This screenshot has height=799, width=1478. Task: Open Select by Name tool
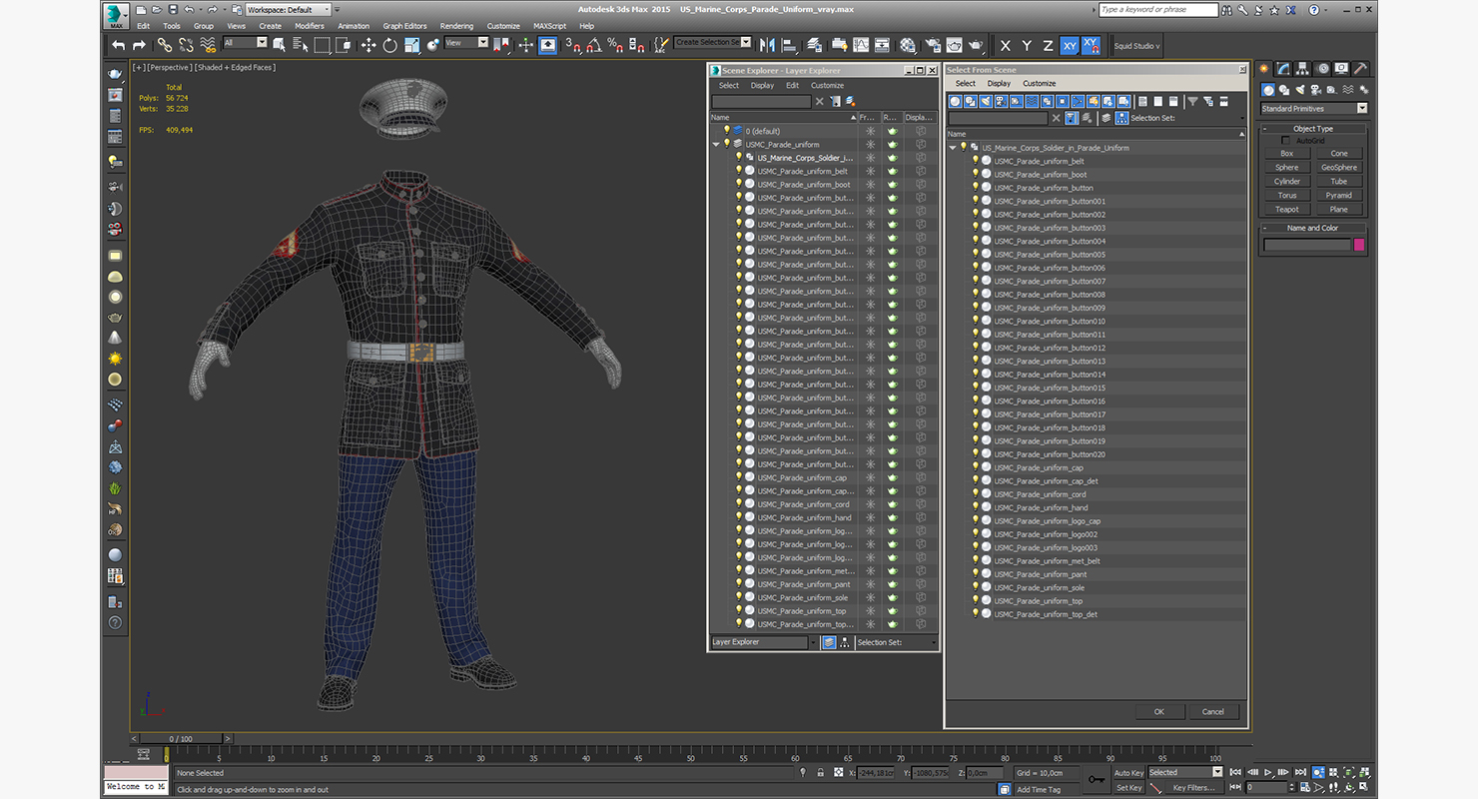(x=301, y=45)
